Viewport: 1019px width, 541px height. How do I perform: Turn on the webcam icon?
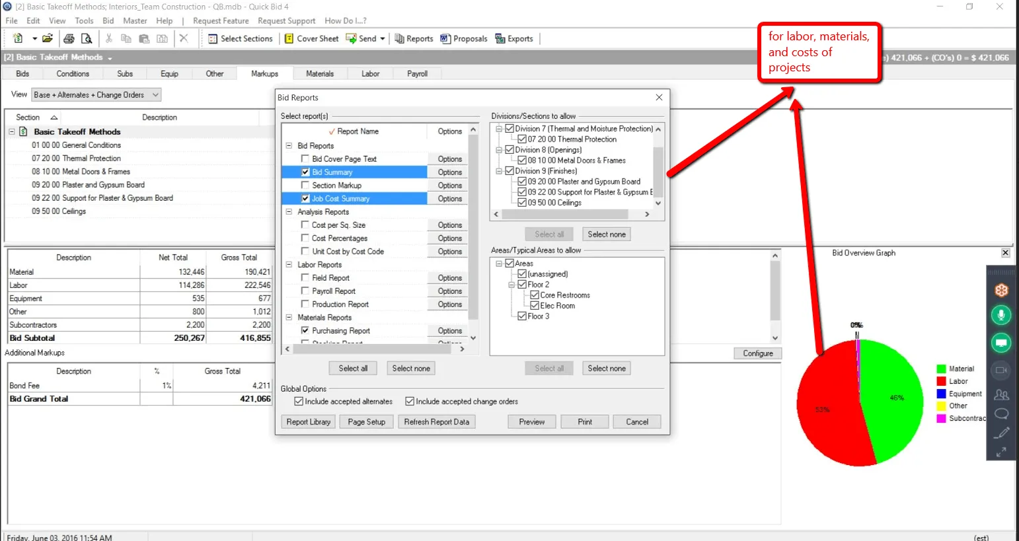point(1001,370)
